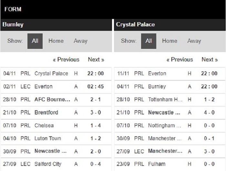Open Crystal Palace's 11/11 Everton fixture
This screenshot has height=171, width=226.
pyautogui.click(x=169, y=74)
